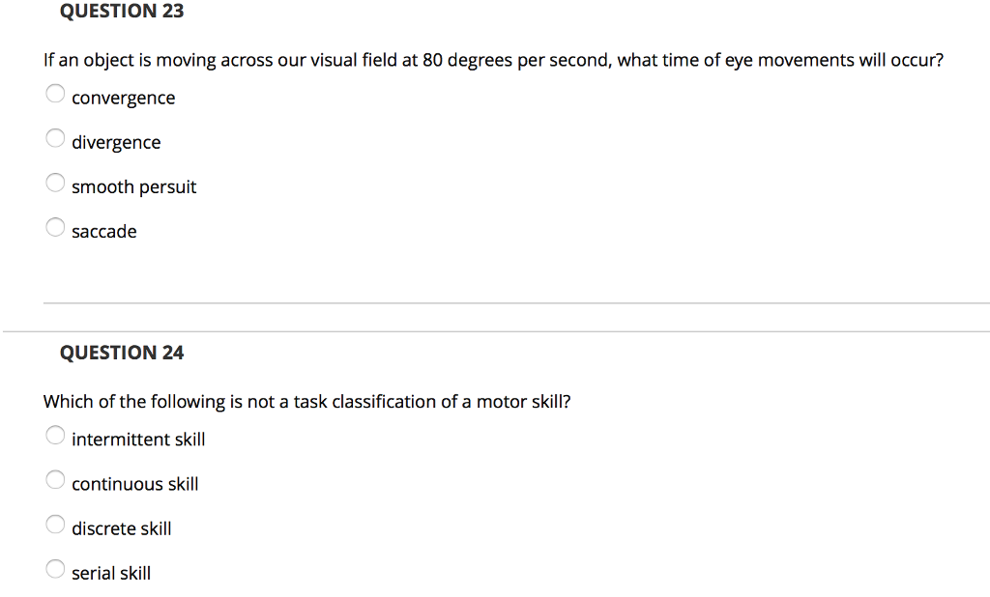
Task: Click the divergence answer label
Action: point(116,142)
